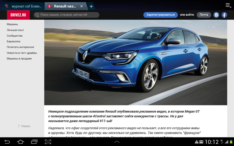Image resolution: width=234 pixels, height=146 pixels.
Task: Open a new browser tab
Action: pyautogui.click(x=91, y=6)
